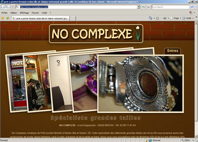Open the Affichage menu
Viewport: 198px width, 142px height.
tap(24, 13)
